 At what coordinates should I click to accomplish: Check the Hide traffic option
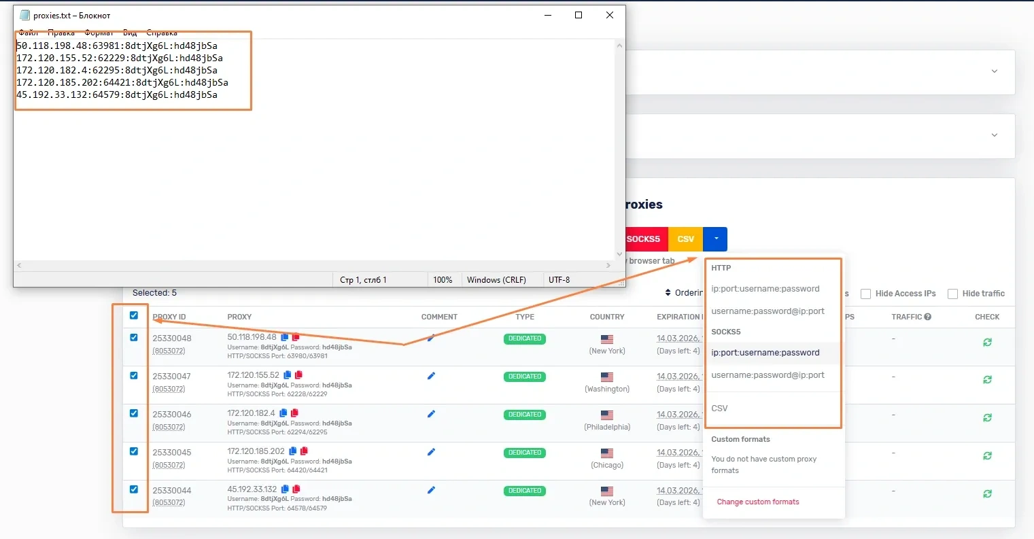point(952,294)
